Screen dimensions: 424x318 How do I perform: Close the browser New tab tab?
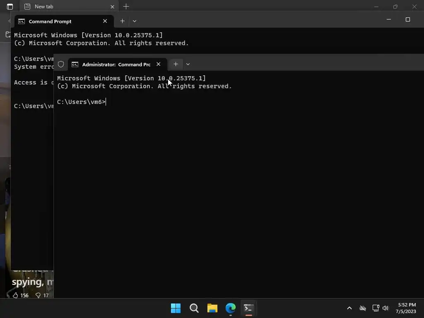[113, 7]
